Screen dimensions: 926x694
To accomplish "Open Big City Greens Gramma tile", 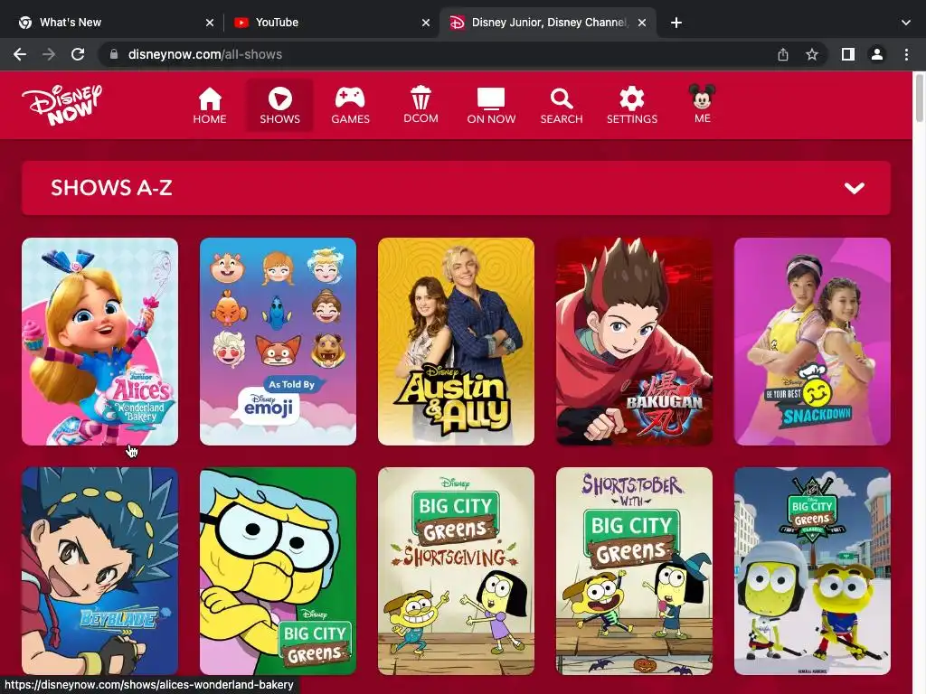I will click(x=279, y=571).
